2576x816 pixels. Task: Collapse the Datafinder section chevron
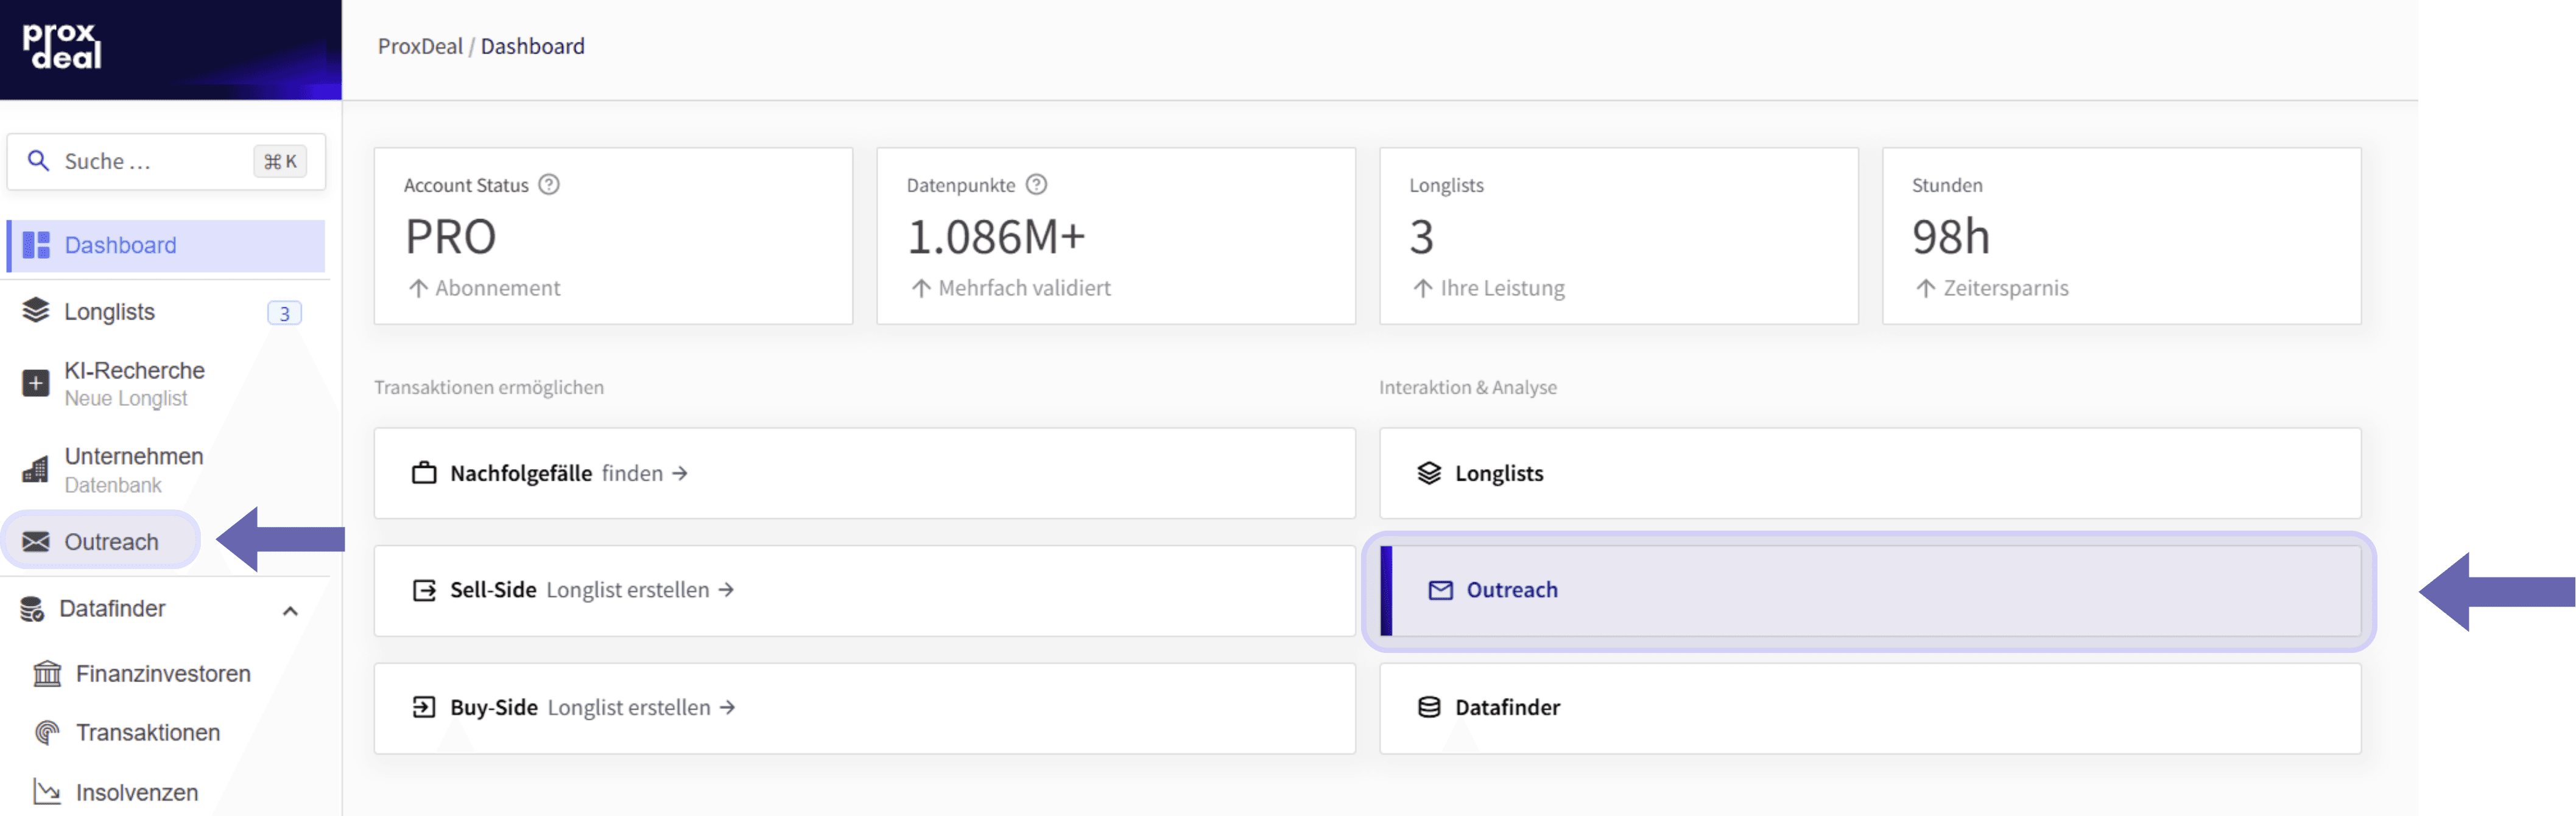290,612
